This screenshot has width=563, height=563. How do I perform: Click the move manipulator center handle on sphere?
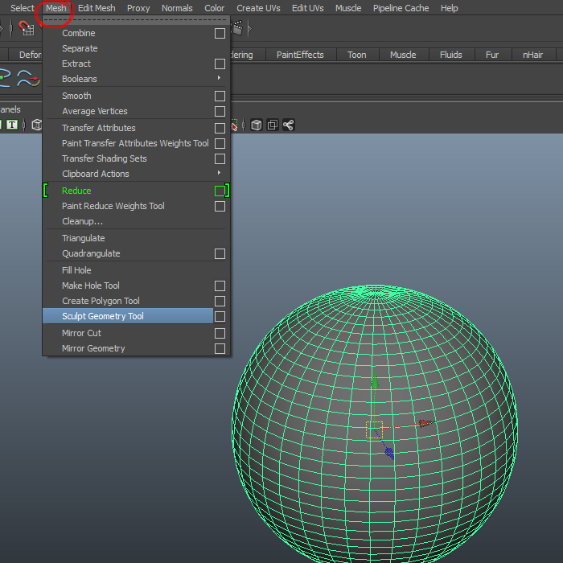374,429
